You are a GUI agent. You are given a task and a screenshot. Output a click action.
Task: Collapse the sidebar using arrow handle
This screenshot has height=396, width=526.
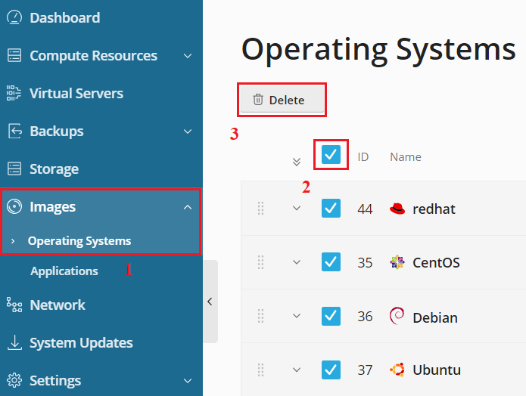tap(210, 302)
